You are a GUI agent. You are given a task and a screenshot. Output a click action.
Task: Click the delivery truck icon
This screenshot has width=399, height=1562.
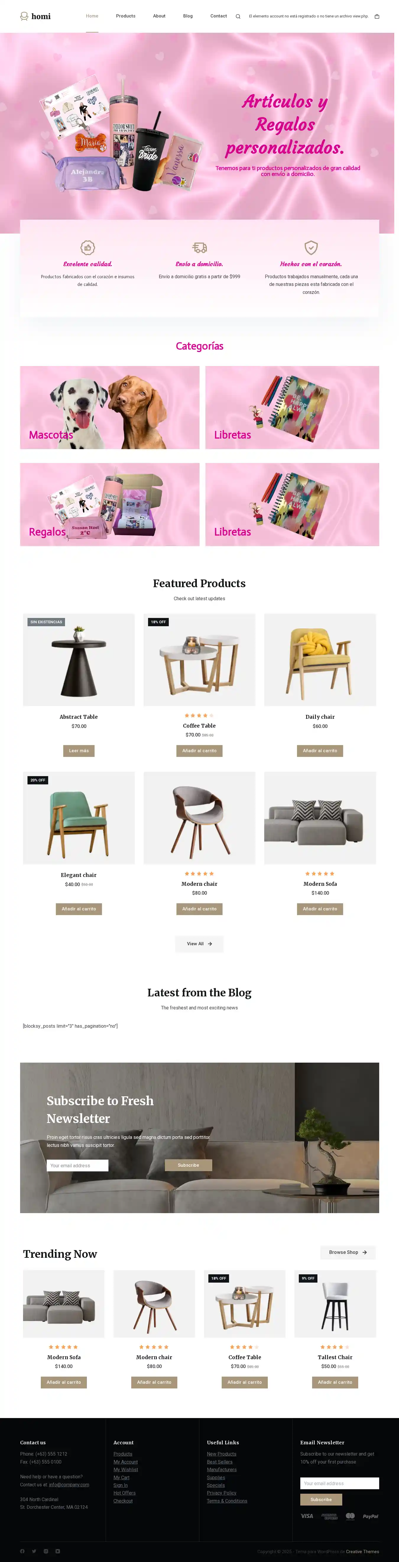click(x=199, y=247)
